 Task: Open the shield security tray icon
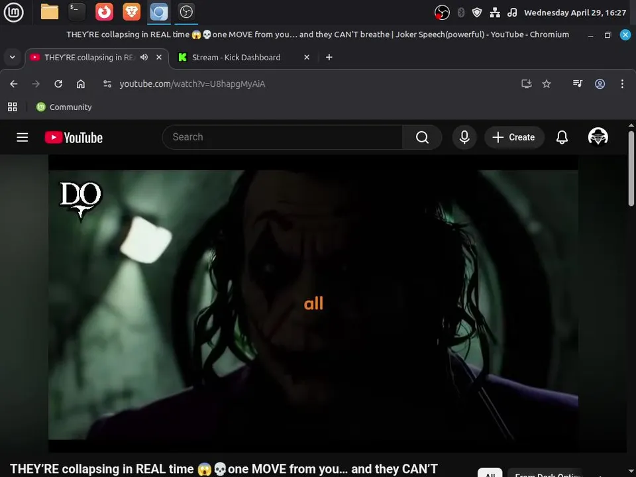[477, 13]
